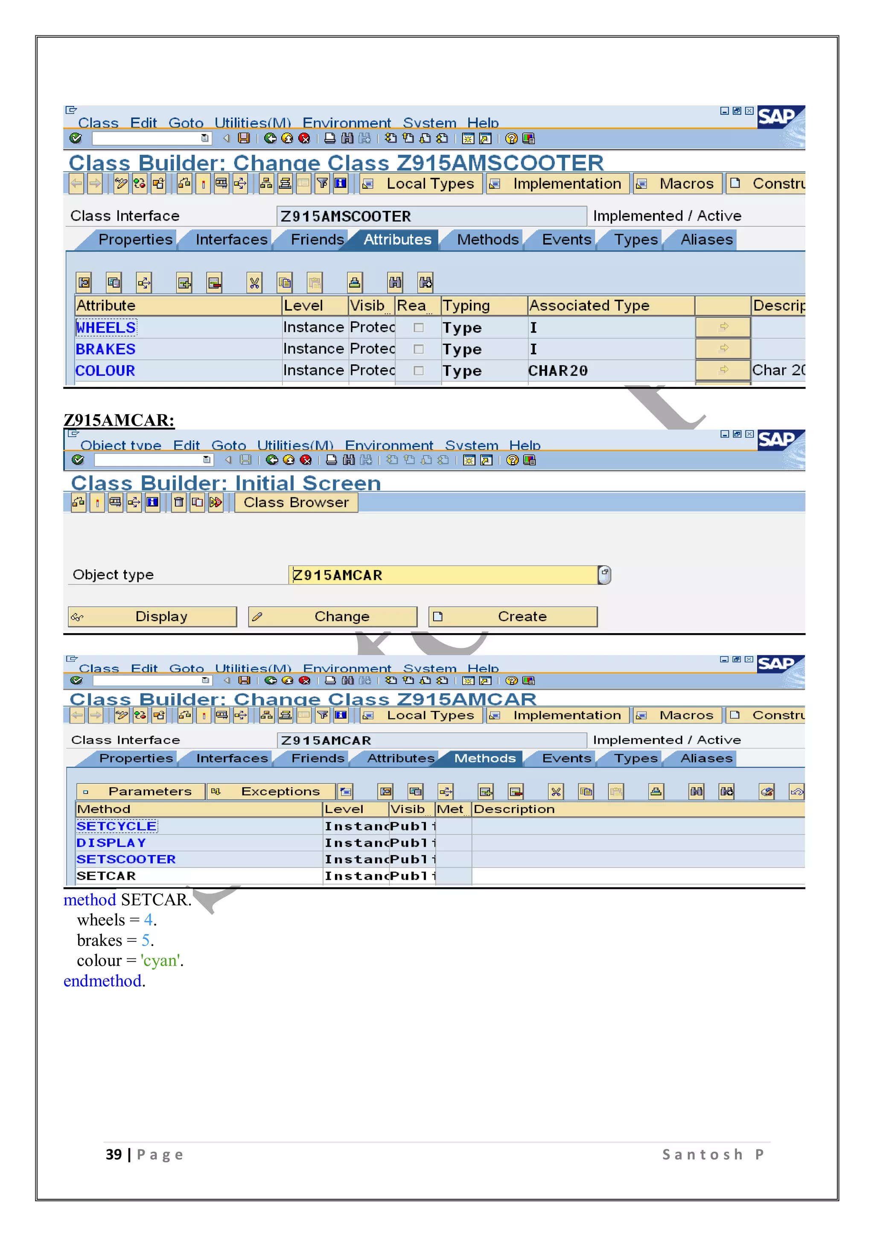The width and height of the screenshot is (874, 1236).
Task: Click the cut scissors icon above Attribute table
Action: 254,283
